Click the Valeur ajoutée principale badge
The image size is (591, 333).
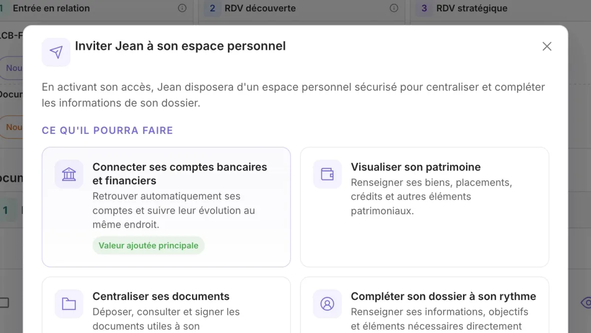148,245
